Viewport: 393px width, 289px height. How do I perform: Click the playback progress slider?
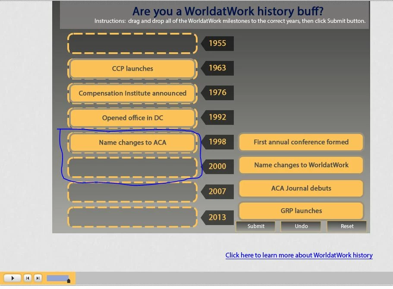pos(58,278)
